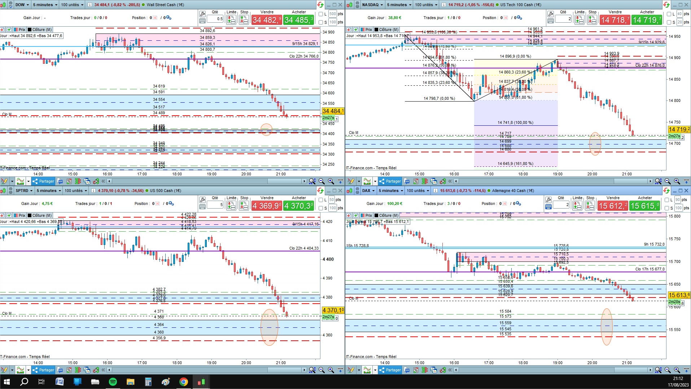
Task: Click the Limite order icon in DAX panel
Action: [x=577, y=205]
